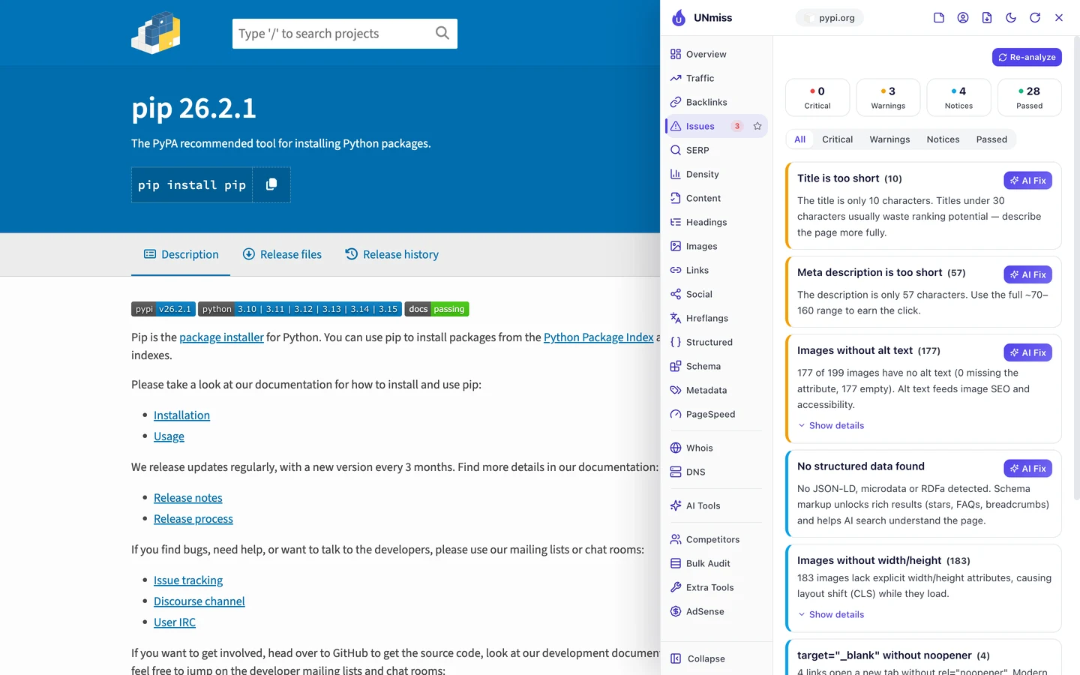Image resolution: width=1080 pixels, height=675 pixels.
Task: Click the search magnifier icon on PyPI
Action: 442,33
